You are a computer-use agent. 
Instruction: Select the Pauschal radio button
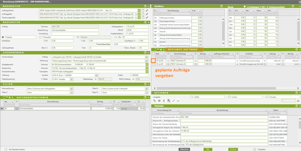coord(41,37)
